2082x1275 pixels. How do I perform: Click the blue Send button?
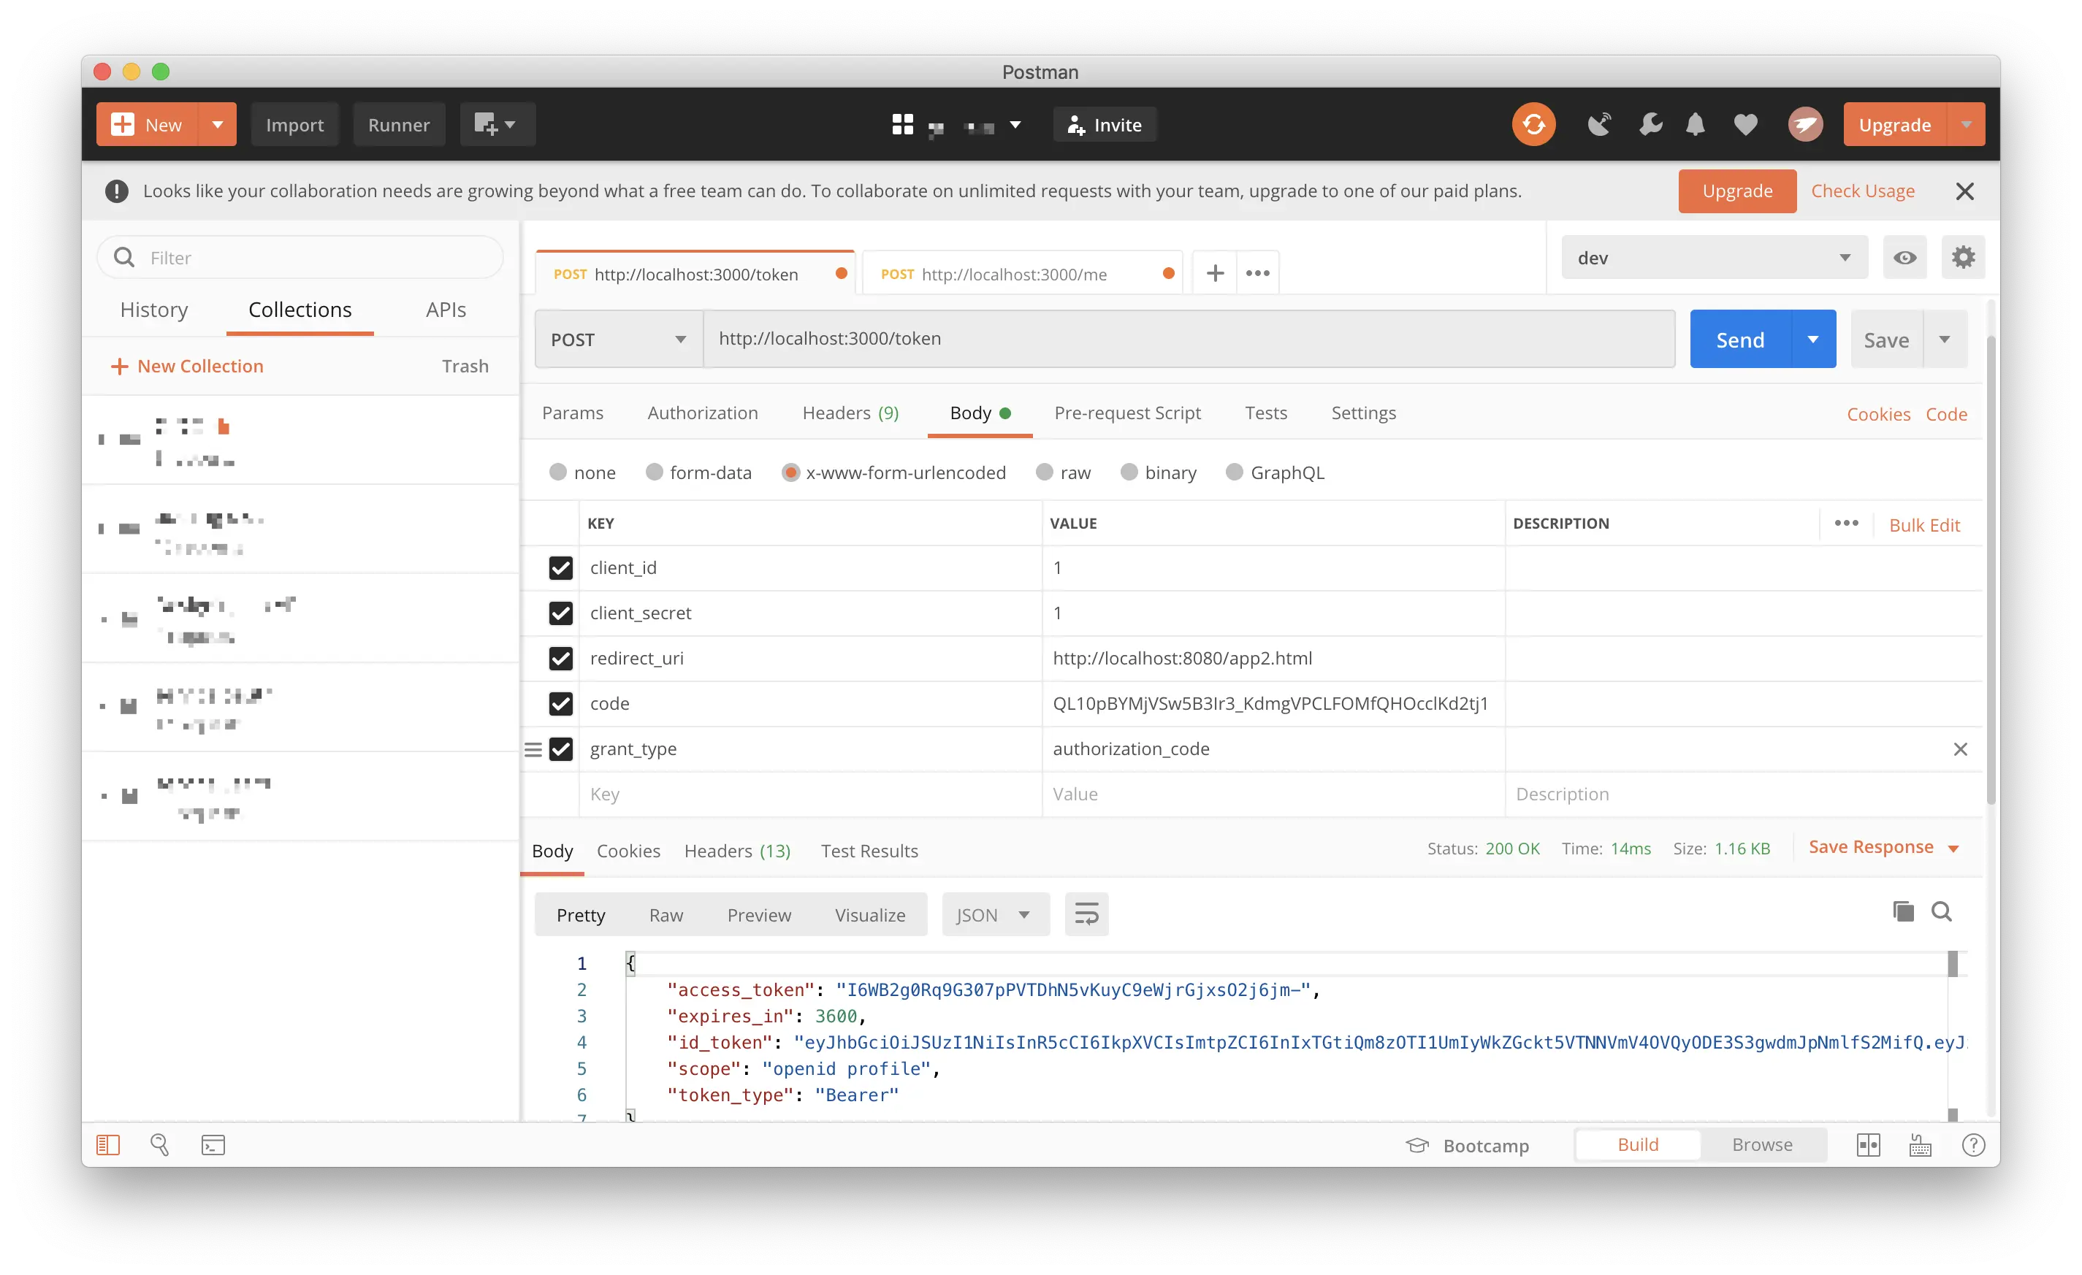[1740, 340]
